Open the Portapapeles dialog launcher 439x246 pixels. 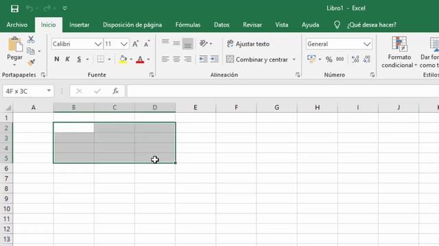coord(43,74)
